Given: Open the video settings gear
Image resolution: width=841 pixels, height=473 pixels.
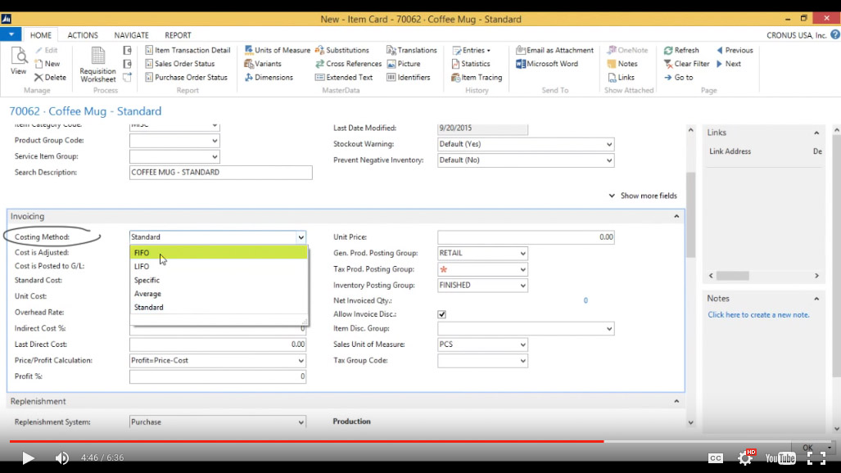Looking at the screenshot, I should 745,457.
